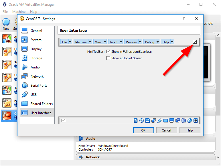Viewport: 221px width, 166px height.
Task: Open File menu in VirtualBox Manager
Action: click(5, 11)
